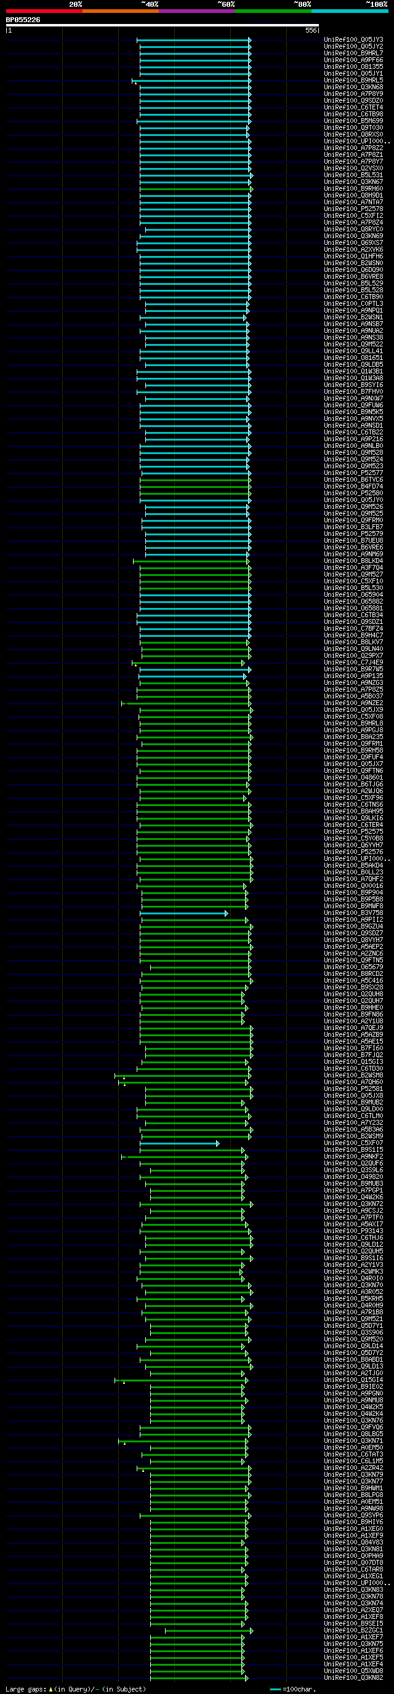Select the cyan ~100% identity legend segment
Image resolution: width=394 pixels, height=1694 pixels.
click(x=349, y=11)
